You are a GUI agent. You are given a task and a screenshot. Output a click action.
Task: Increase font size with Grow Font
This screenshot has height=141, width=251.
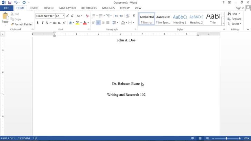[68, 16]
